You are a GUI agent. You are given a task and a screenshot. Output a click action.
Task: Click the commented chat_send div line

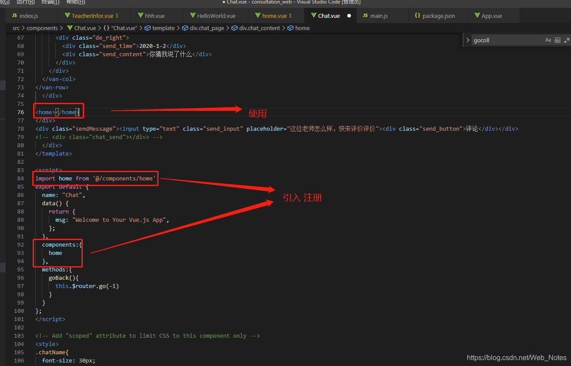(99, 137)
